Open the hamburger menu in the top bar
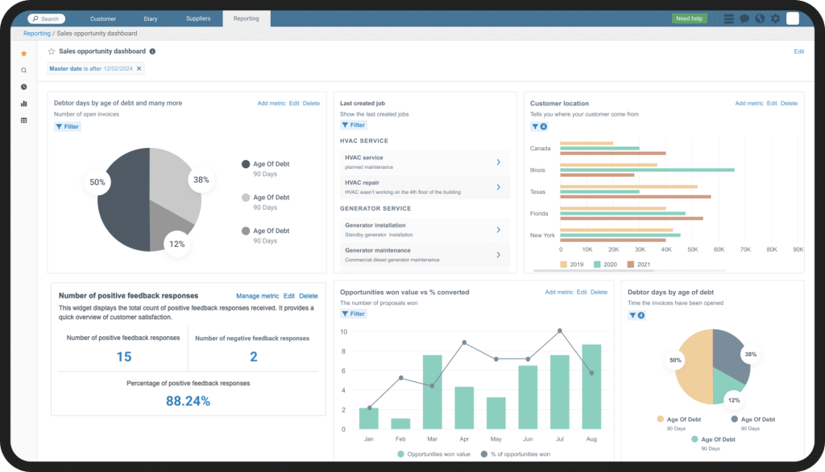The height and width of the screenshot is (472, 825). 728,18
